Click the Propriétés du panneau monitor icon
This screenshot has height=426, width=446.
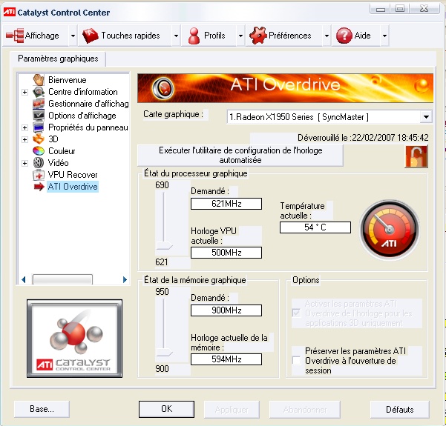pos(39,127)
